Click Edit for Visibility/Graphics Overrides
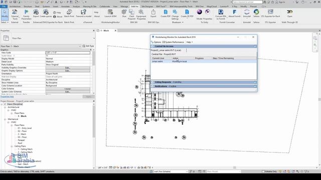 point(68,67)
